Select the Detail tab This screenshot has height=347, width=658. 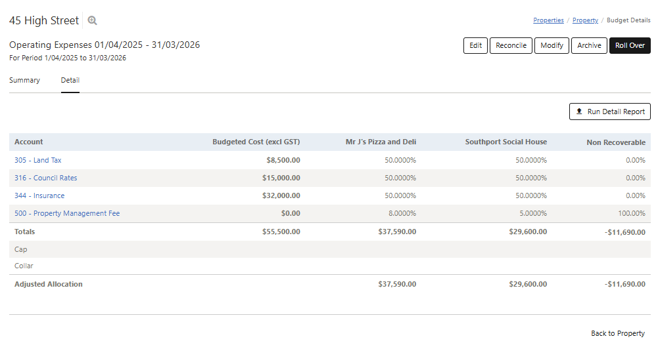click(70, 81)
